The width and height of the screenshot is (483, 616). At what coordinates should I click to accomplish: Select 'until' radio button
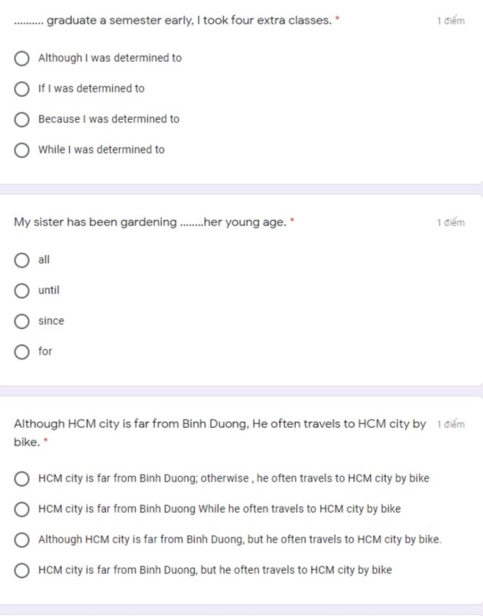pos(22,291)
